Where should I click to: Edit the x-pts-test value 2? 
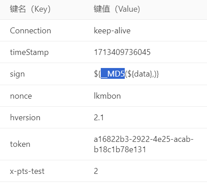click(96, 171)
